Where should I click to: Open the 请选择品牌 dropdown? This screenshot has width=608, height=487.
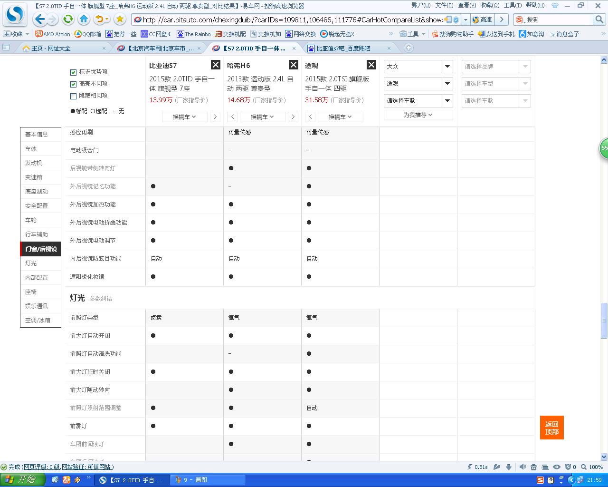click(x=496, y=67)
